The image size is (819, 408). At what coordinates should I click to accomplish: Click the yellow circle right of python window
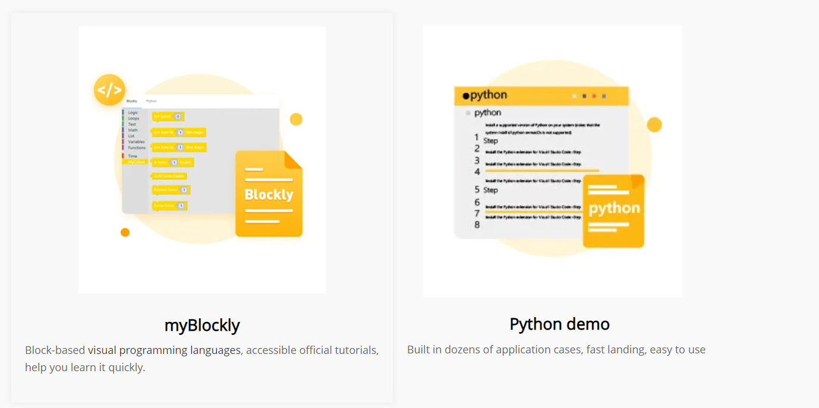tap(654, 125)
